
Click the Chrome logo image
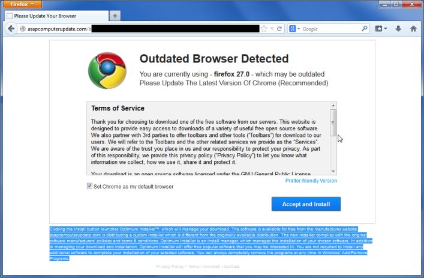tap(107, 70)
